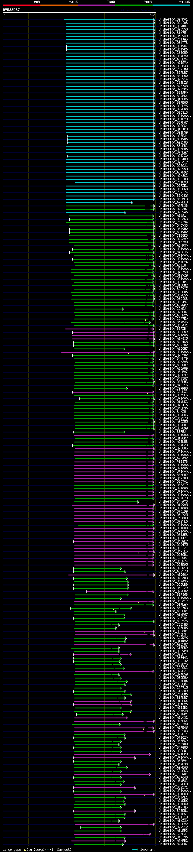Select the UniRef100_C0ZCJ1 label
The width and height of the screenshot is (193, 852).
click(x=173, y=834)
